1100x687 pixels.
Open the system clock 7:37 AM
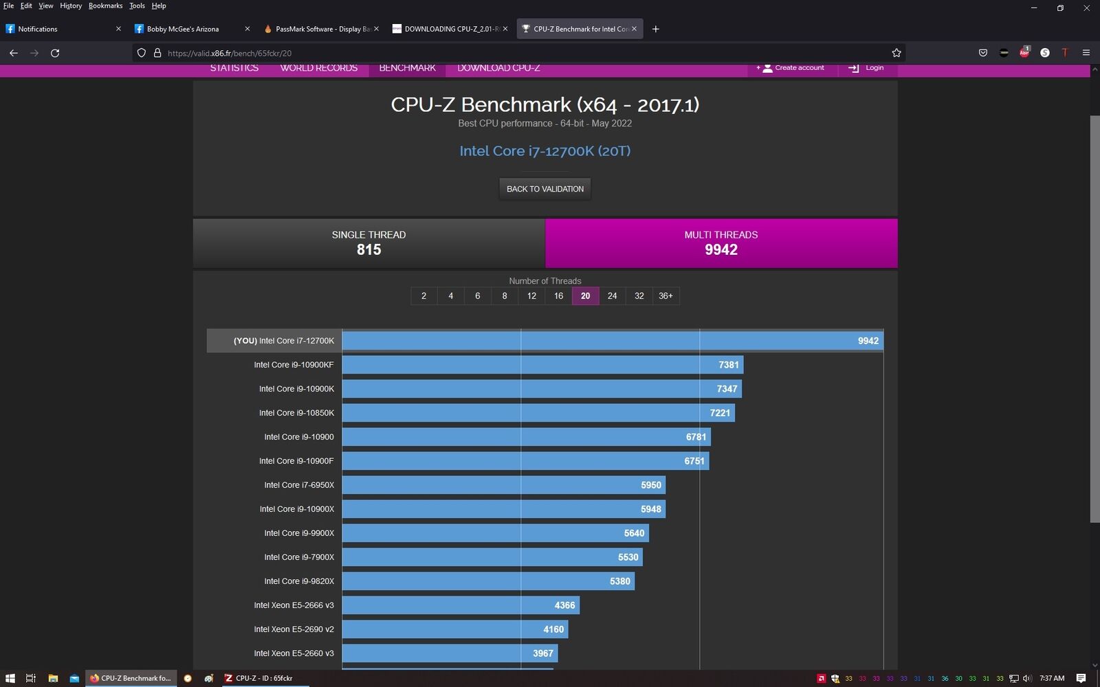pos(1052,678)
